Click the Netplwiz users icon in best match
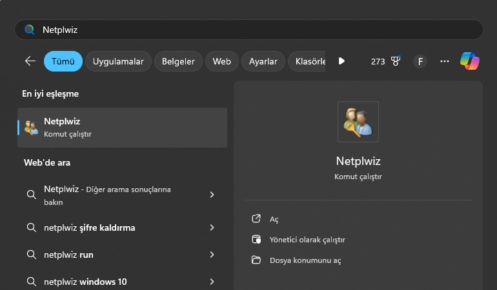Viewport: 497px width, 290px height. (32, 128)
